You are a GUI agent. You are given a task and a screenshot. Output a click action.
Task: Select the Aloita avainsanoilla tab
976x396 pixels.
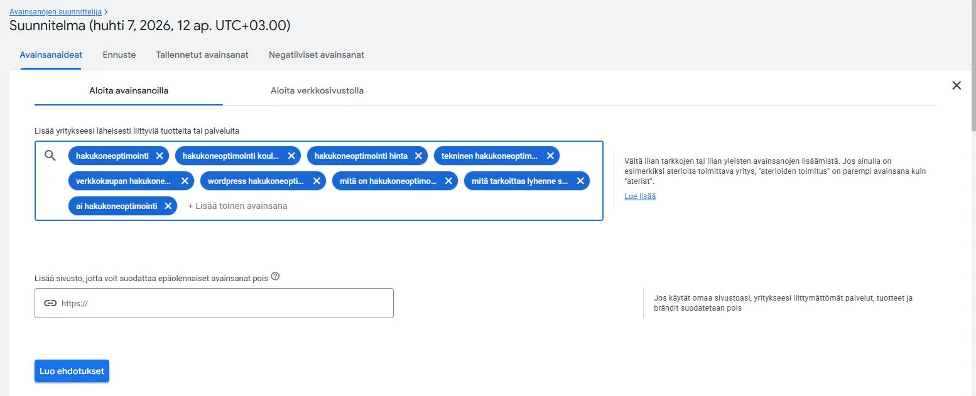point(128,90)
